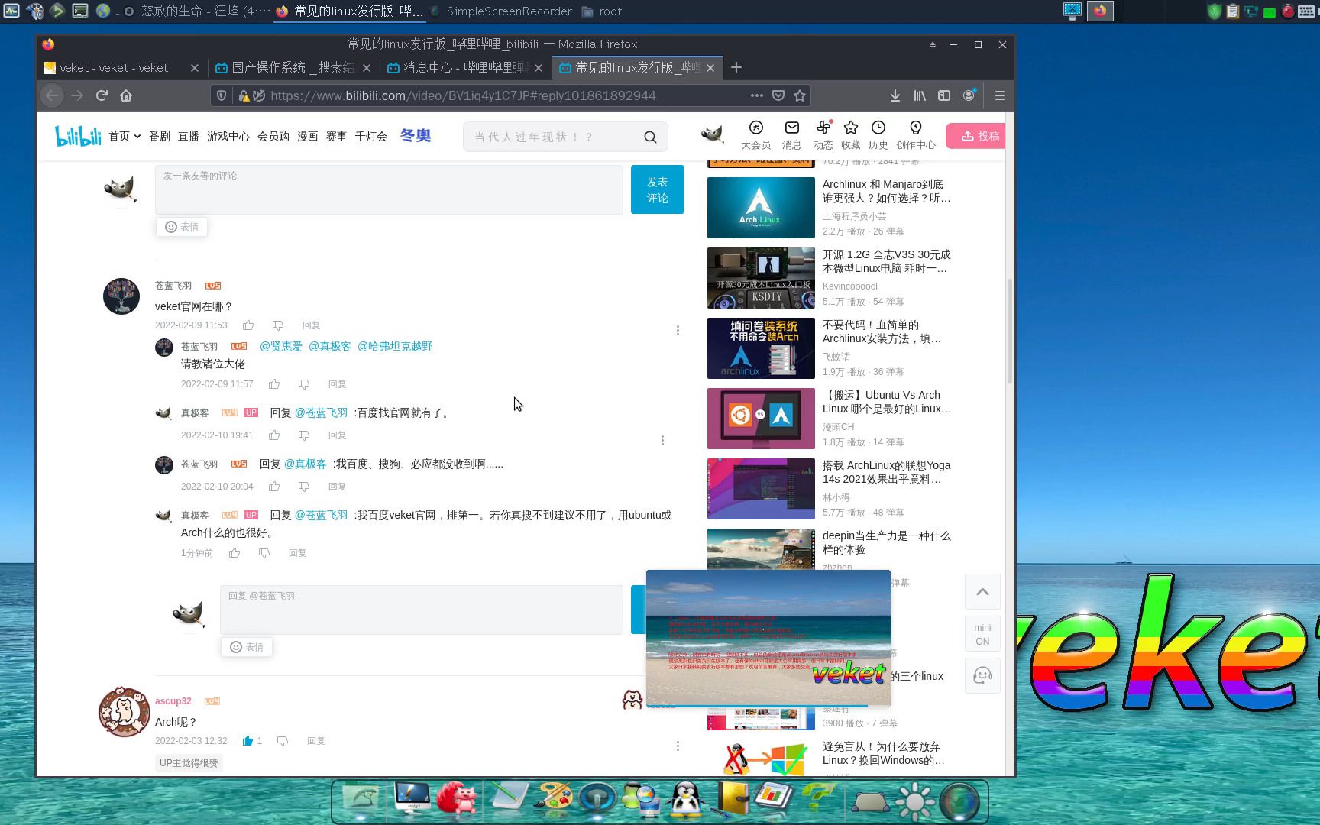Open 消息 messages icon
The height and width of the screenshot is (825, 1320).
tap(791, 135)
